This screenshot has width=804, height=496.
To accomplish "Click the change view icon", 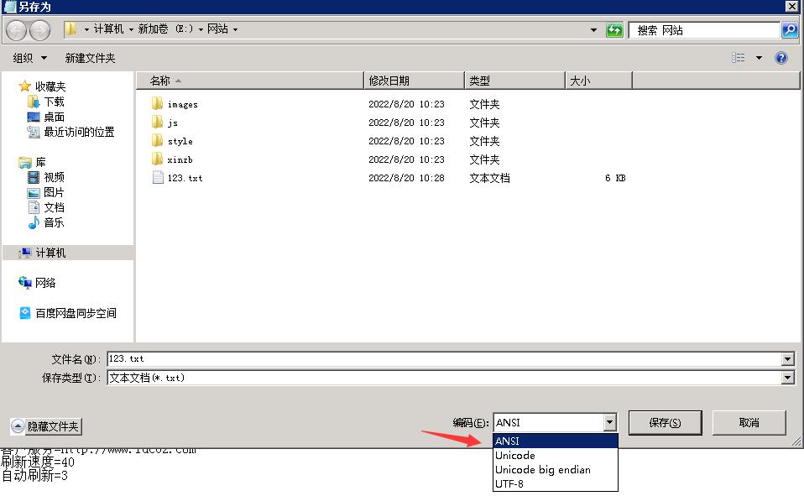I will tap(739, 58).
